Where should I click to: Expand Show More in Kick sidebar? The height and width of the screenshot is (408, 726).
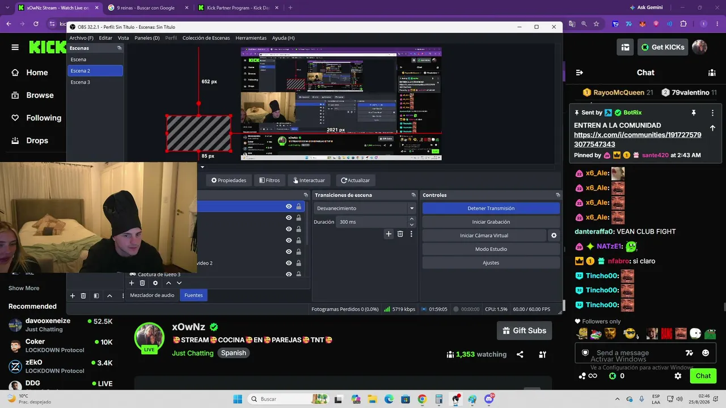pos(24,288)
